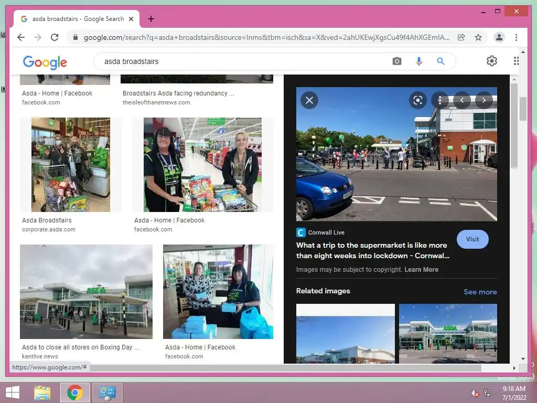Click theisleofthanetnews.com source text
This screenshot has width=537, height=403.
pos(156,102)
